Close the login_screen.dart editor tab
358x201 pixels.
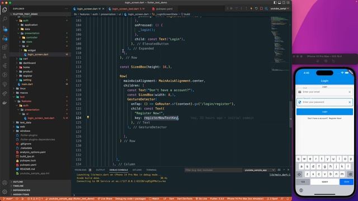click(x=103, y=9)
